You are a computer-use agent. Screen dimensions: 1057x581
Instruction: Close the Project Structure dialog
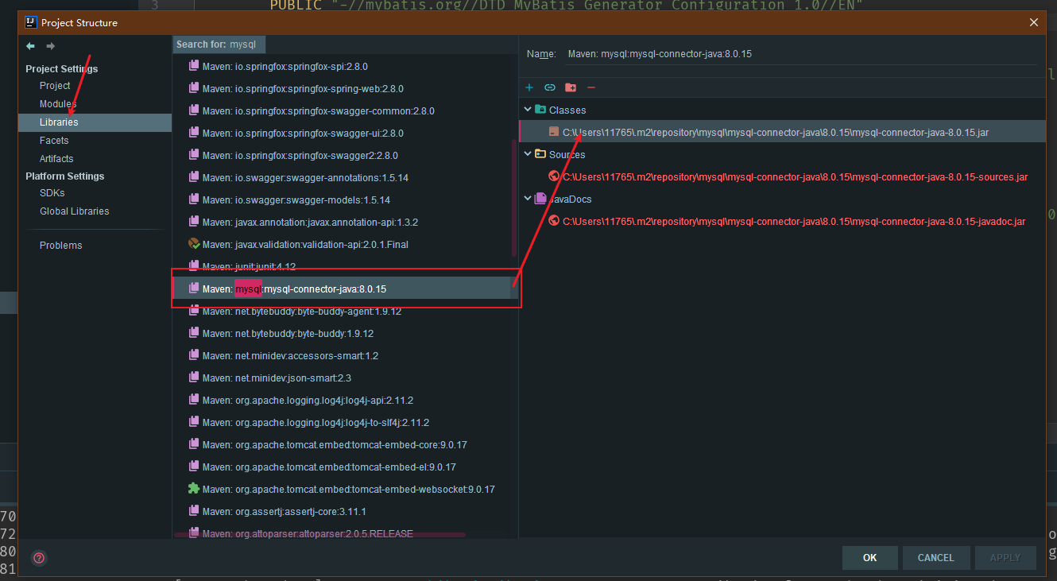[x=1034, y=23]
